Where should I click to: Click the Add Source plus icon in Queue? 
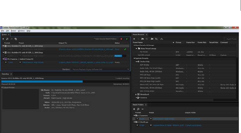click(3, 39)
